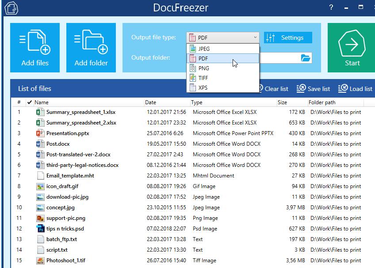Click the date 07.02.2018 22:07
The width and height of the screenshot is (375, 268).
tap(166, 229)
